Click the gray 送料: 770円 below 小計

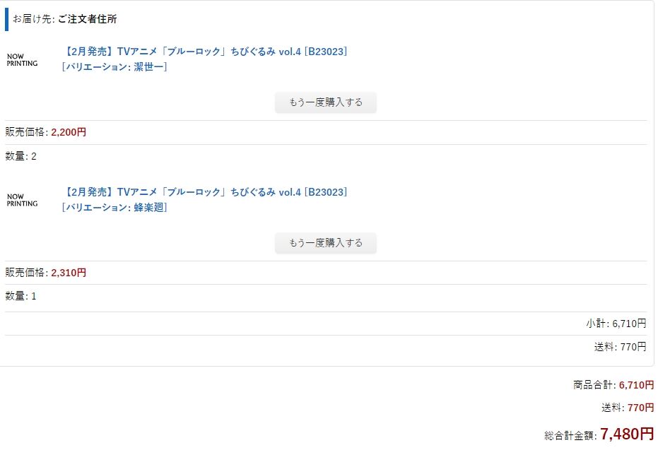[621, 347]
